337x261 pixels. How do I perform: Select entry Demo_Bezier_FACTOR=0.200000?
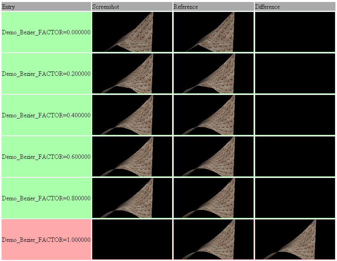(x=46, y=73)
